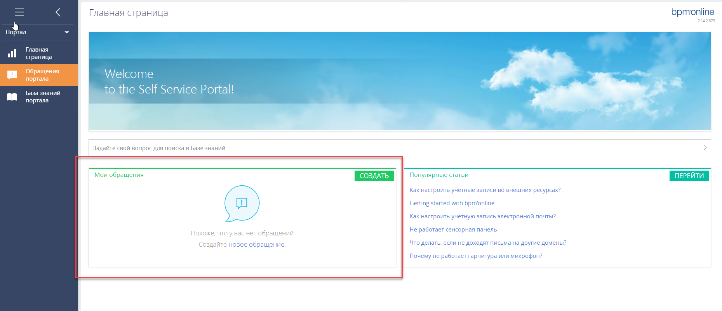The height and width of the screenshot is (311, 722).
Task: Open article Как настроить учетные записи во внешних ресурсах
Action: [x=485, y=190]
